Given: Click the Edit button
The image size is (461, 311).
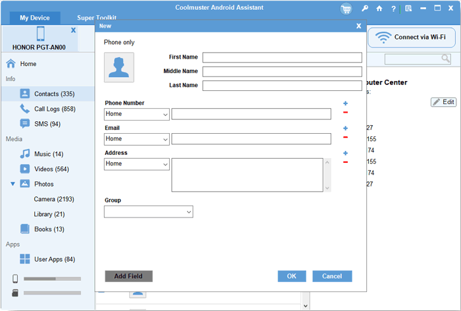Looking at the screenshot, I should tap(444, 102).
